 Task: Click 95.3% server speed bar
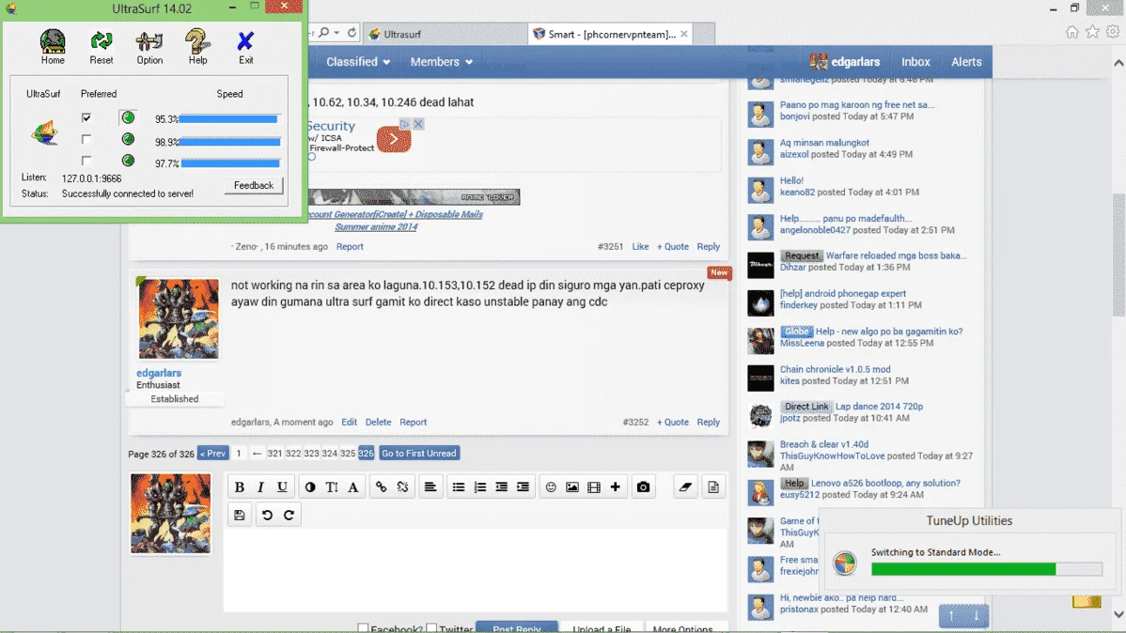point(228,119)
